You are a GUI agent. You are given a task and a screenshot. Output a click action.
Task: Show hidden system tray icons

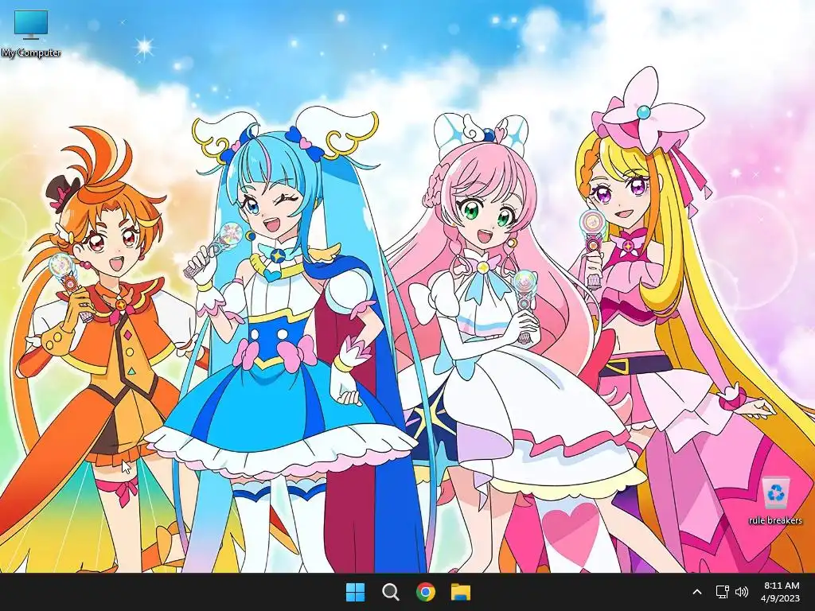(697, 592)
